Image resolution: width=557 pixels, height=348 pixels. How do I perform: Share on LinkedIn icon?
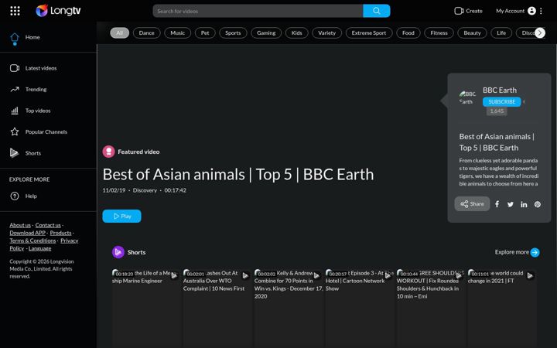pos(524,204)
